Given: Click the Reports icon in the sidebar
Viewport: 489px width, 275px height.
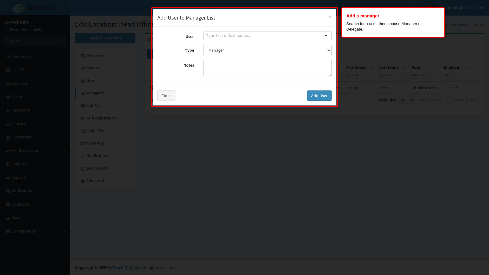Looking at the screenshot, I should [8, 178].
